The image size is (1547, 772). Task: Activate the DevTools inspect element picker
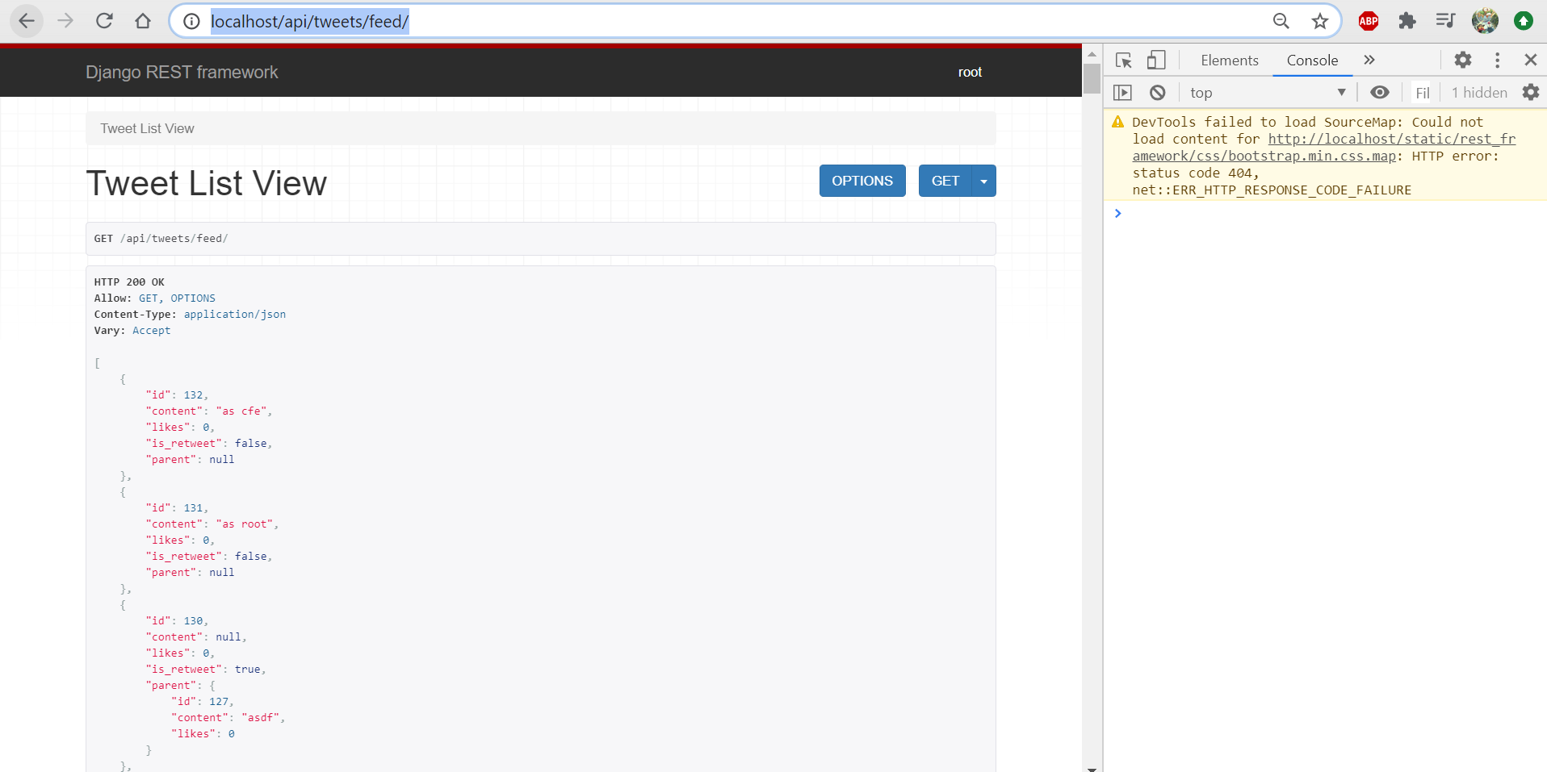1123,61
